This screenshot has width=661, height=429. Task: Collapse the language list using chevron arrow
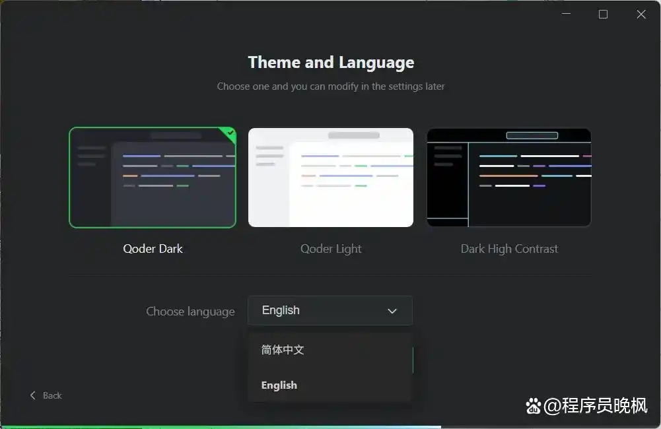392,311
